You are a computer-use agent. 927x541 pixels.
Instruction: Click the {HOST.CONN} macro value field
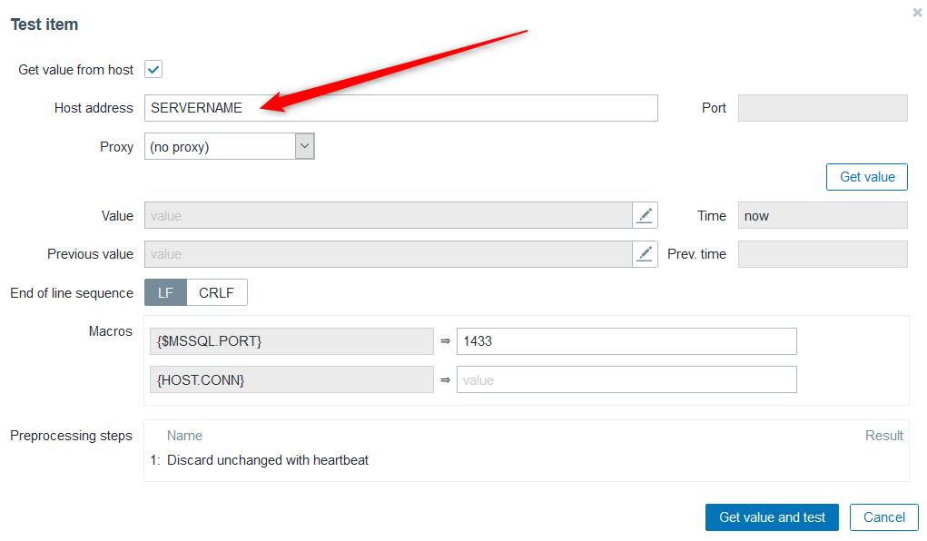click(x=626, y=379)
